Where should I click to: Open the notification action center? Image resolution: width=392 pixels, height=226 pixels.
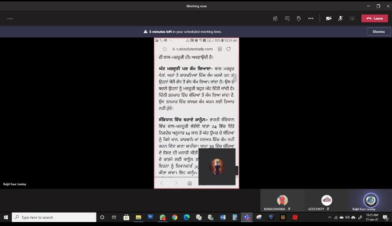(386, 218)
